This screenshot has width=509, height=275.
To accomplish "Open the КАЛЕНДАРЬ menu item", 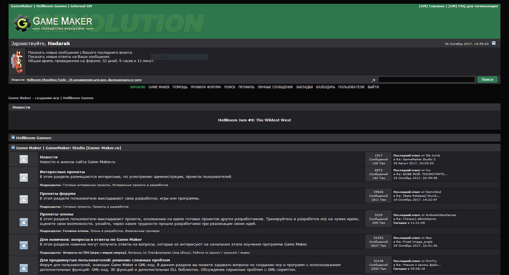I will pyautogui.click(x=325, y=87).
